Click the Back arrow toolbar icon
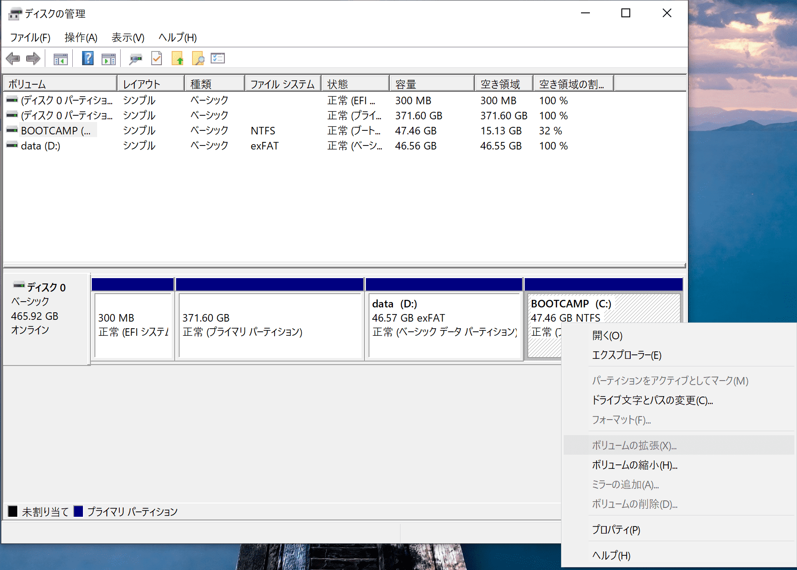The height and width of the screenshot is (570, 797). [x=13, y=58]
